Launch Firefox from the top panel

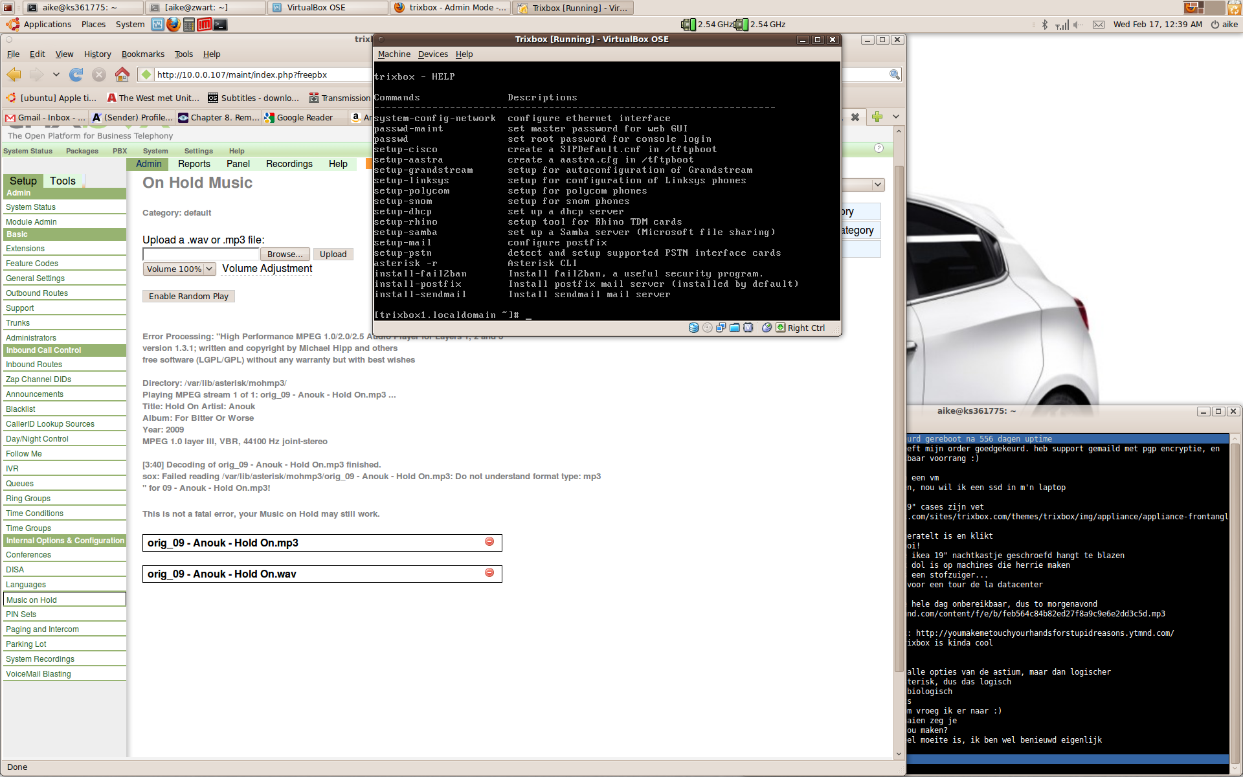pos(173,25)
